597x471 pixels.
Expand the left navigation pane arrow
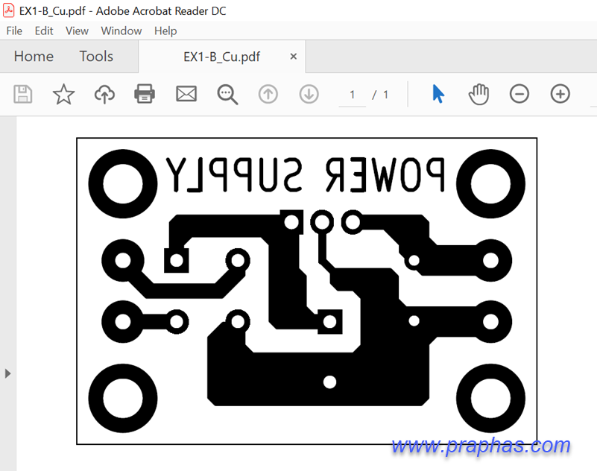coord(8,373)
